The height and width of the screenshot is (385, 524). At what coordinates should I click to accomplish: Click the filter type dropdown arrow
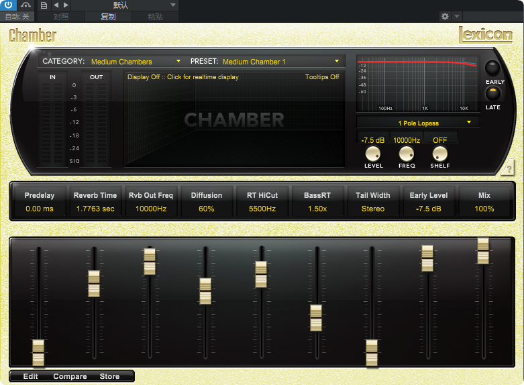[469, 122]
